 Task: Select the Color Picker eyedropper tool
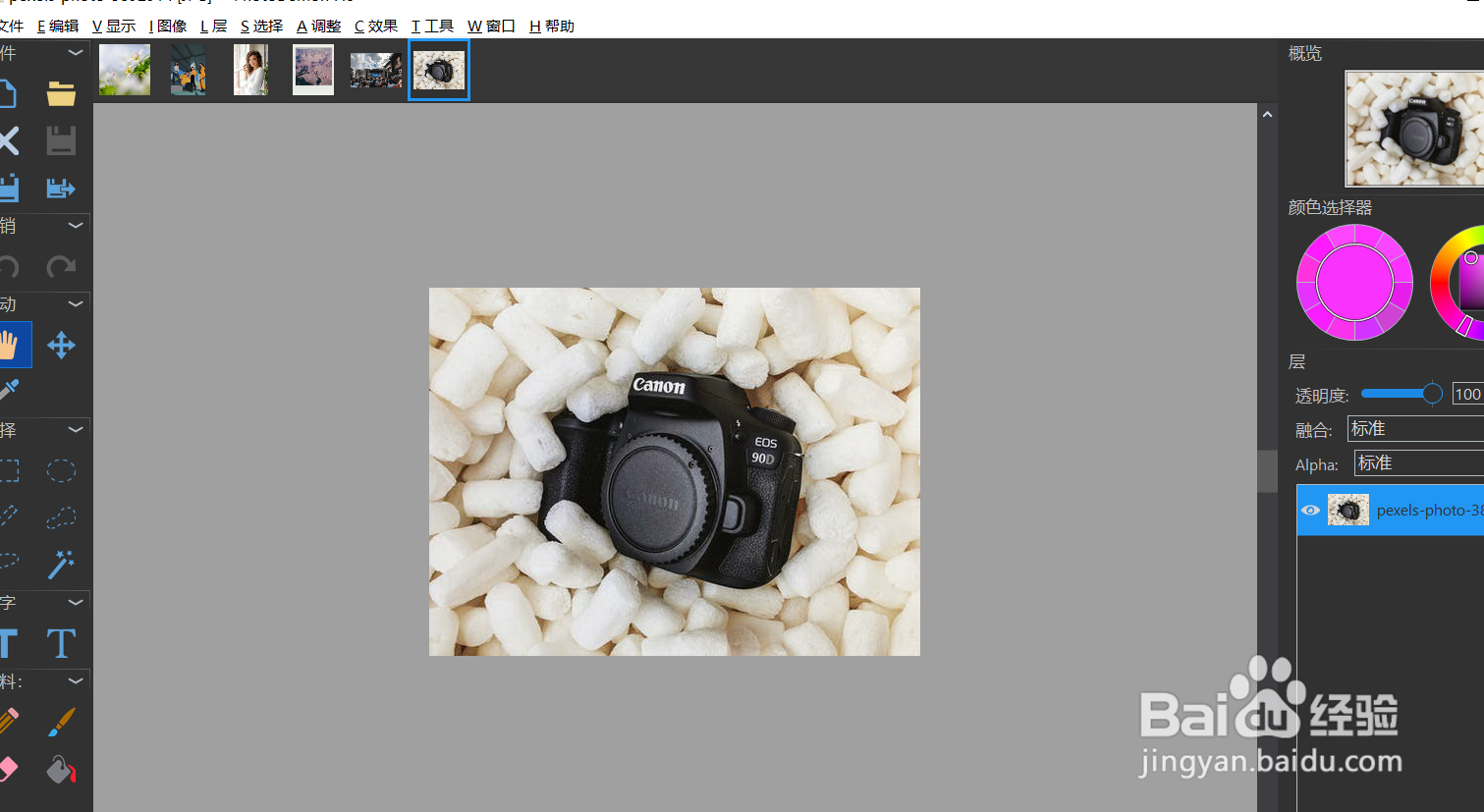point(8,390)
